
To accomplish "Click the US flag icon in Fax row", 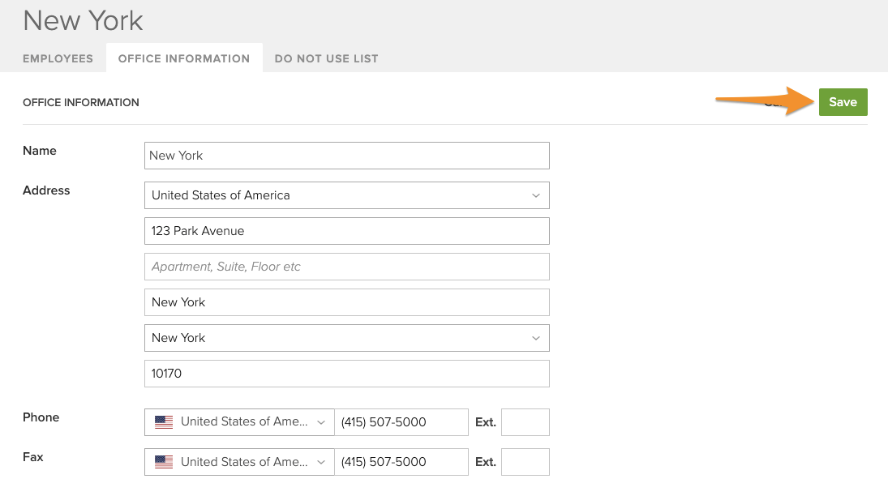I will pyautogui.click(x=164, y=462).
